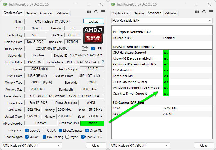The width and height of the screenshot is (216, 150).
Task: Toggle the UEFI checkbox
Action: (x=93, y=49)
